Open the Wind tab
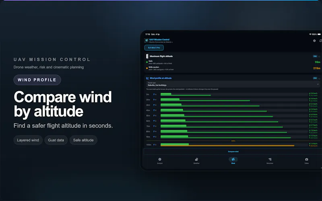Viewport: 322px width, 201px height. (233, 161)
